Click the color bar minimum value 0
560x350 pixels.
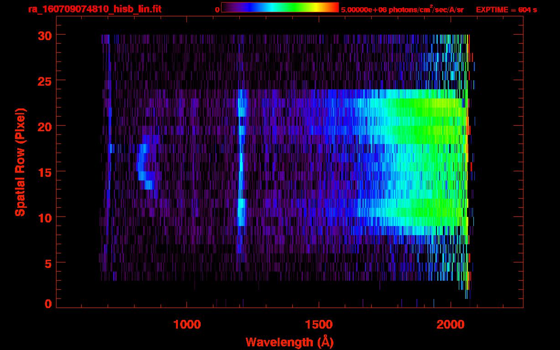click(x=217, y=10)
